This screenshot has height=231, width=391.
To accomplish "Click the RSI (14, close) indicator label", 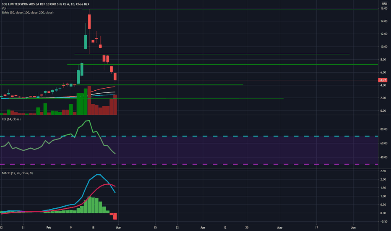I will click(11, 119).
